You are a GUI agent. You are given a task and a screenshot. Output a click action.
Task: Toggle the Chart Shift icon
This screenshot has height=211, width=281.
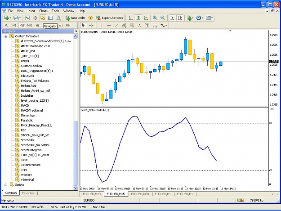(180, 18)
